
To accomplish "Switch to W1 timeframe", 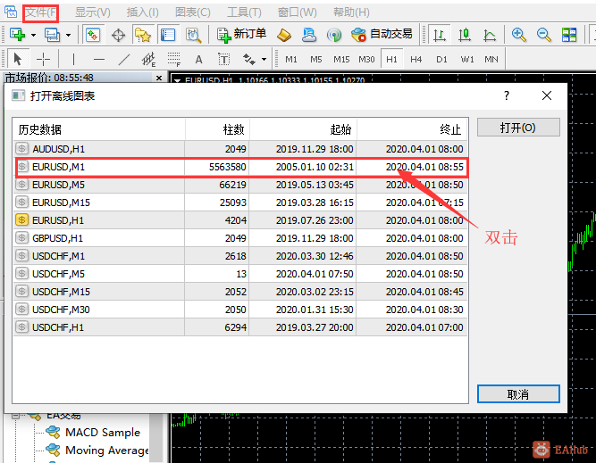I will (x=466, y=60).
